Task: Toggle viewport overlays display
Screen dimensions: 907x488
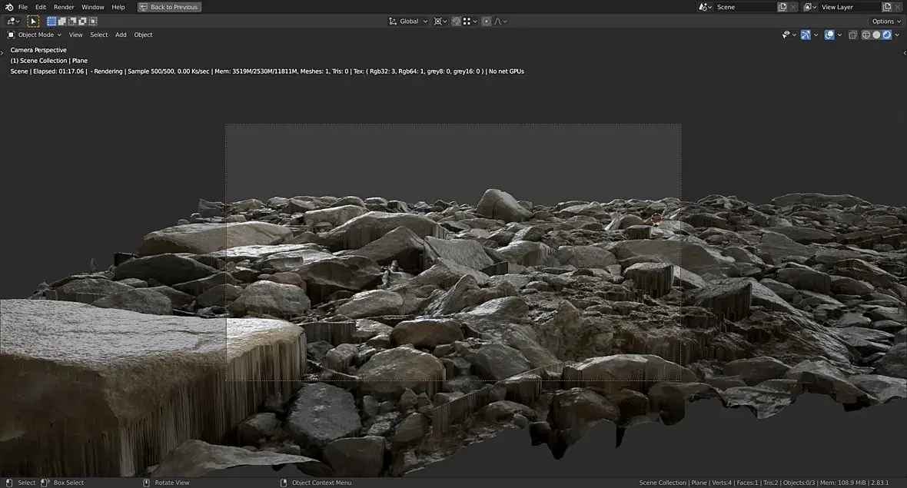Action: [829, 35]
